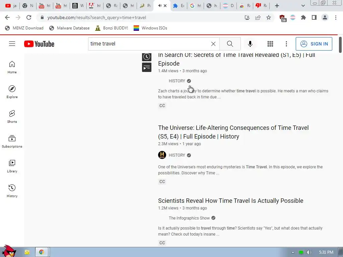Viewport: 343px width, 257px height.
Task: Click the Add to queue overlay icon
Action: pos(147,67)
